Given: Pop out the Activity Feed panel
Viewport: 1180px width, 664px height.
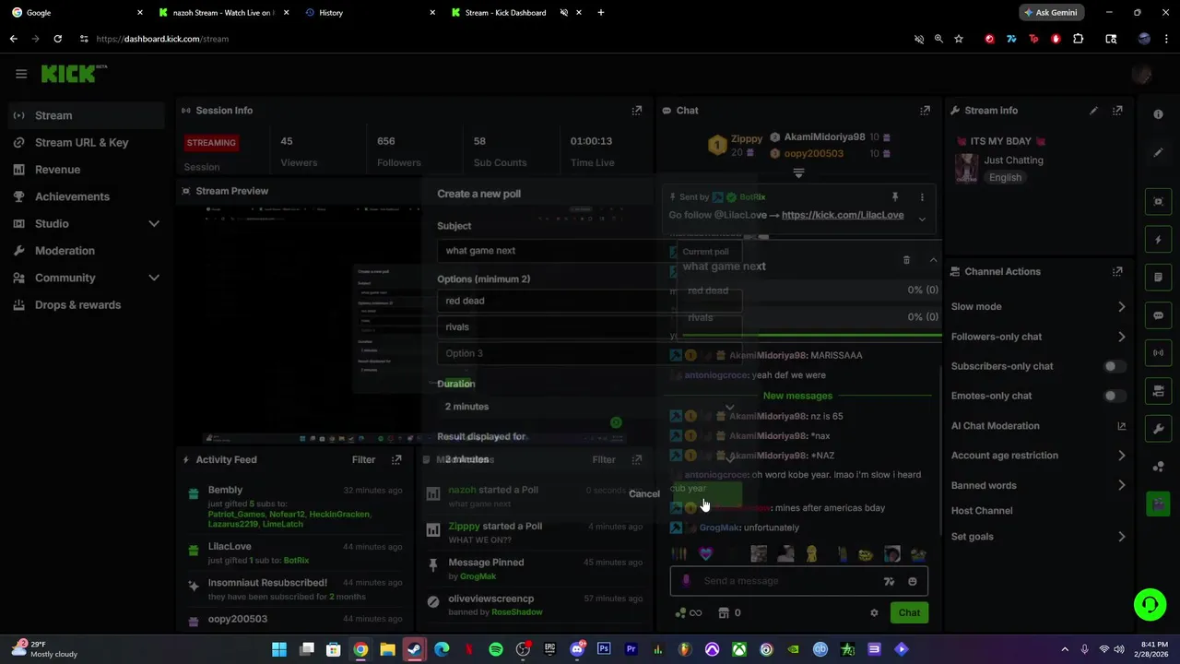Looking at the screenshot, I should coord(396,459).
